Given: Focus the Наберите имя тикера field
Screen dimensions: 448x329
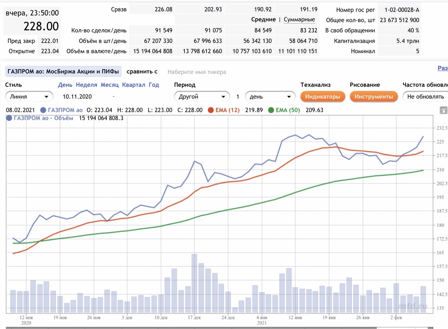Looking at the screenshot, I should click(197, 72).
